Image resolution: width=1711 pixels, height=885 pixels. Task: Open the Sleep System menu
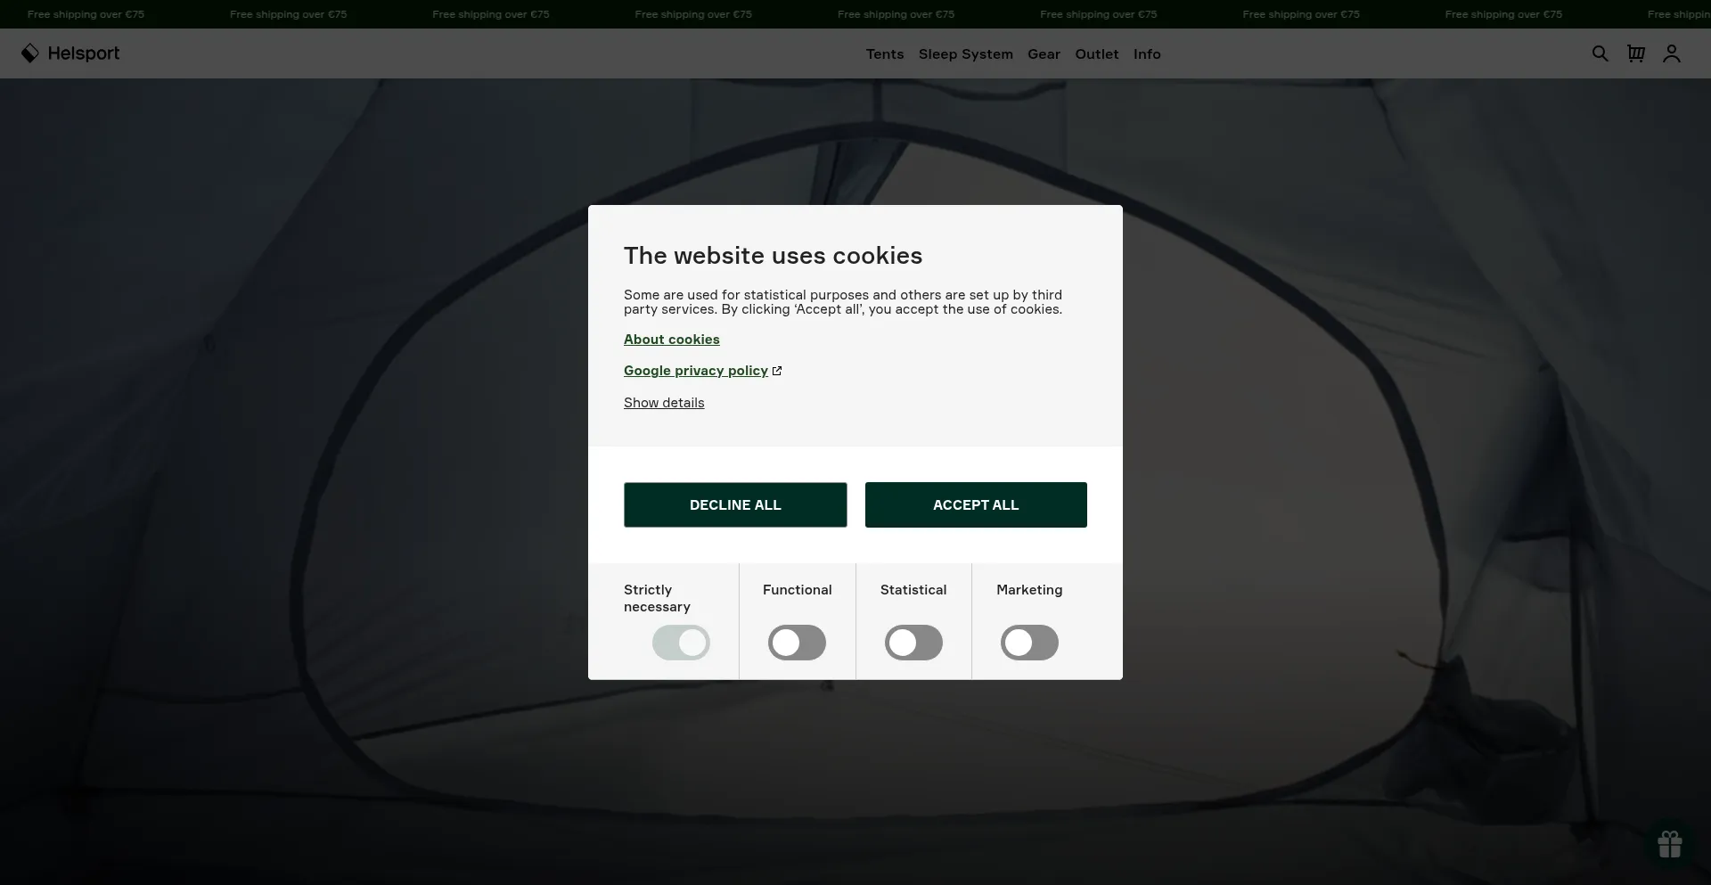(x=965, y=54)
